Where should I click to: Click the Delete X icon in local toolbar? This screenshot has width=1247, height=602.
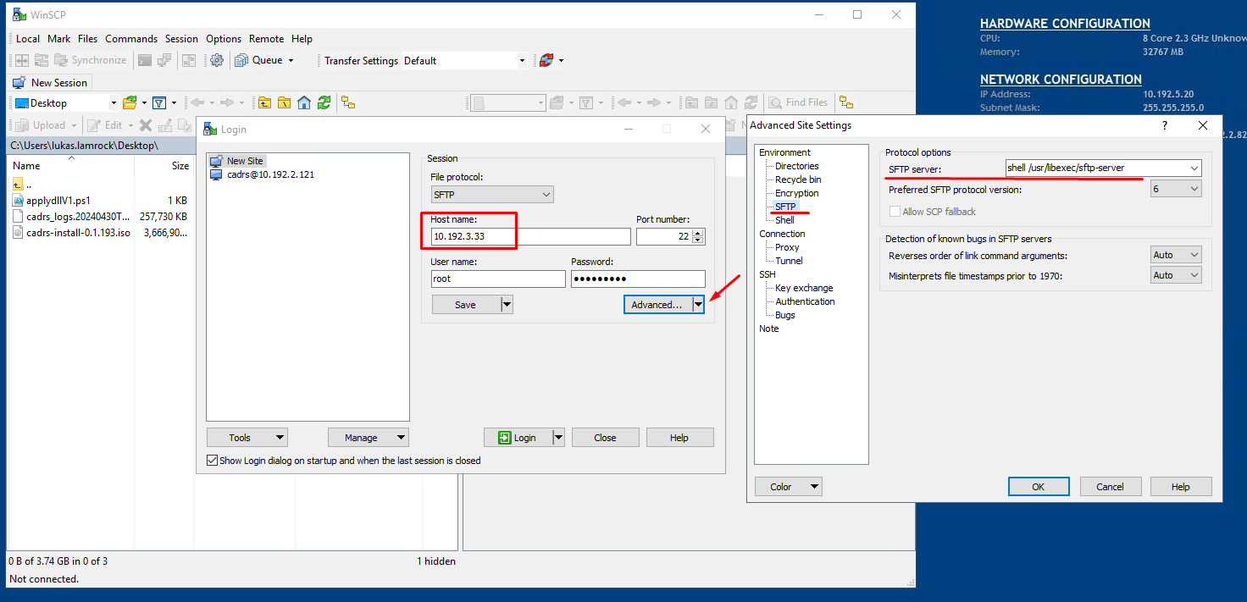[146, 125]
